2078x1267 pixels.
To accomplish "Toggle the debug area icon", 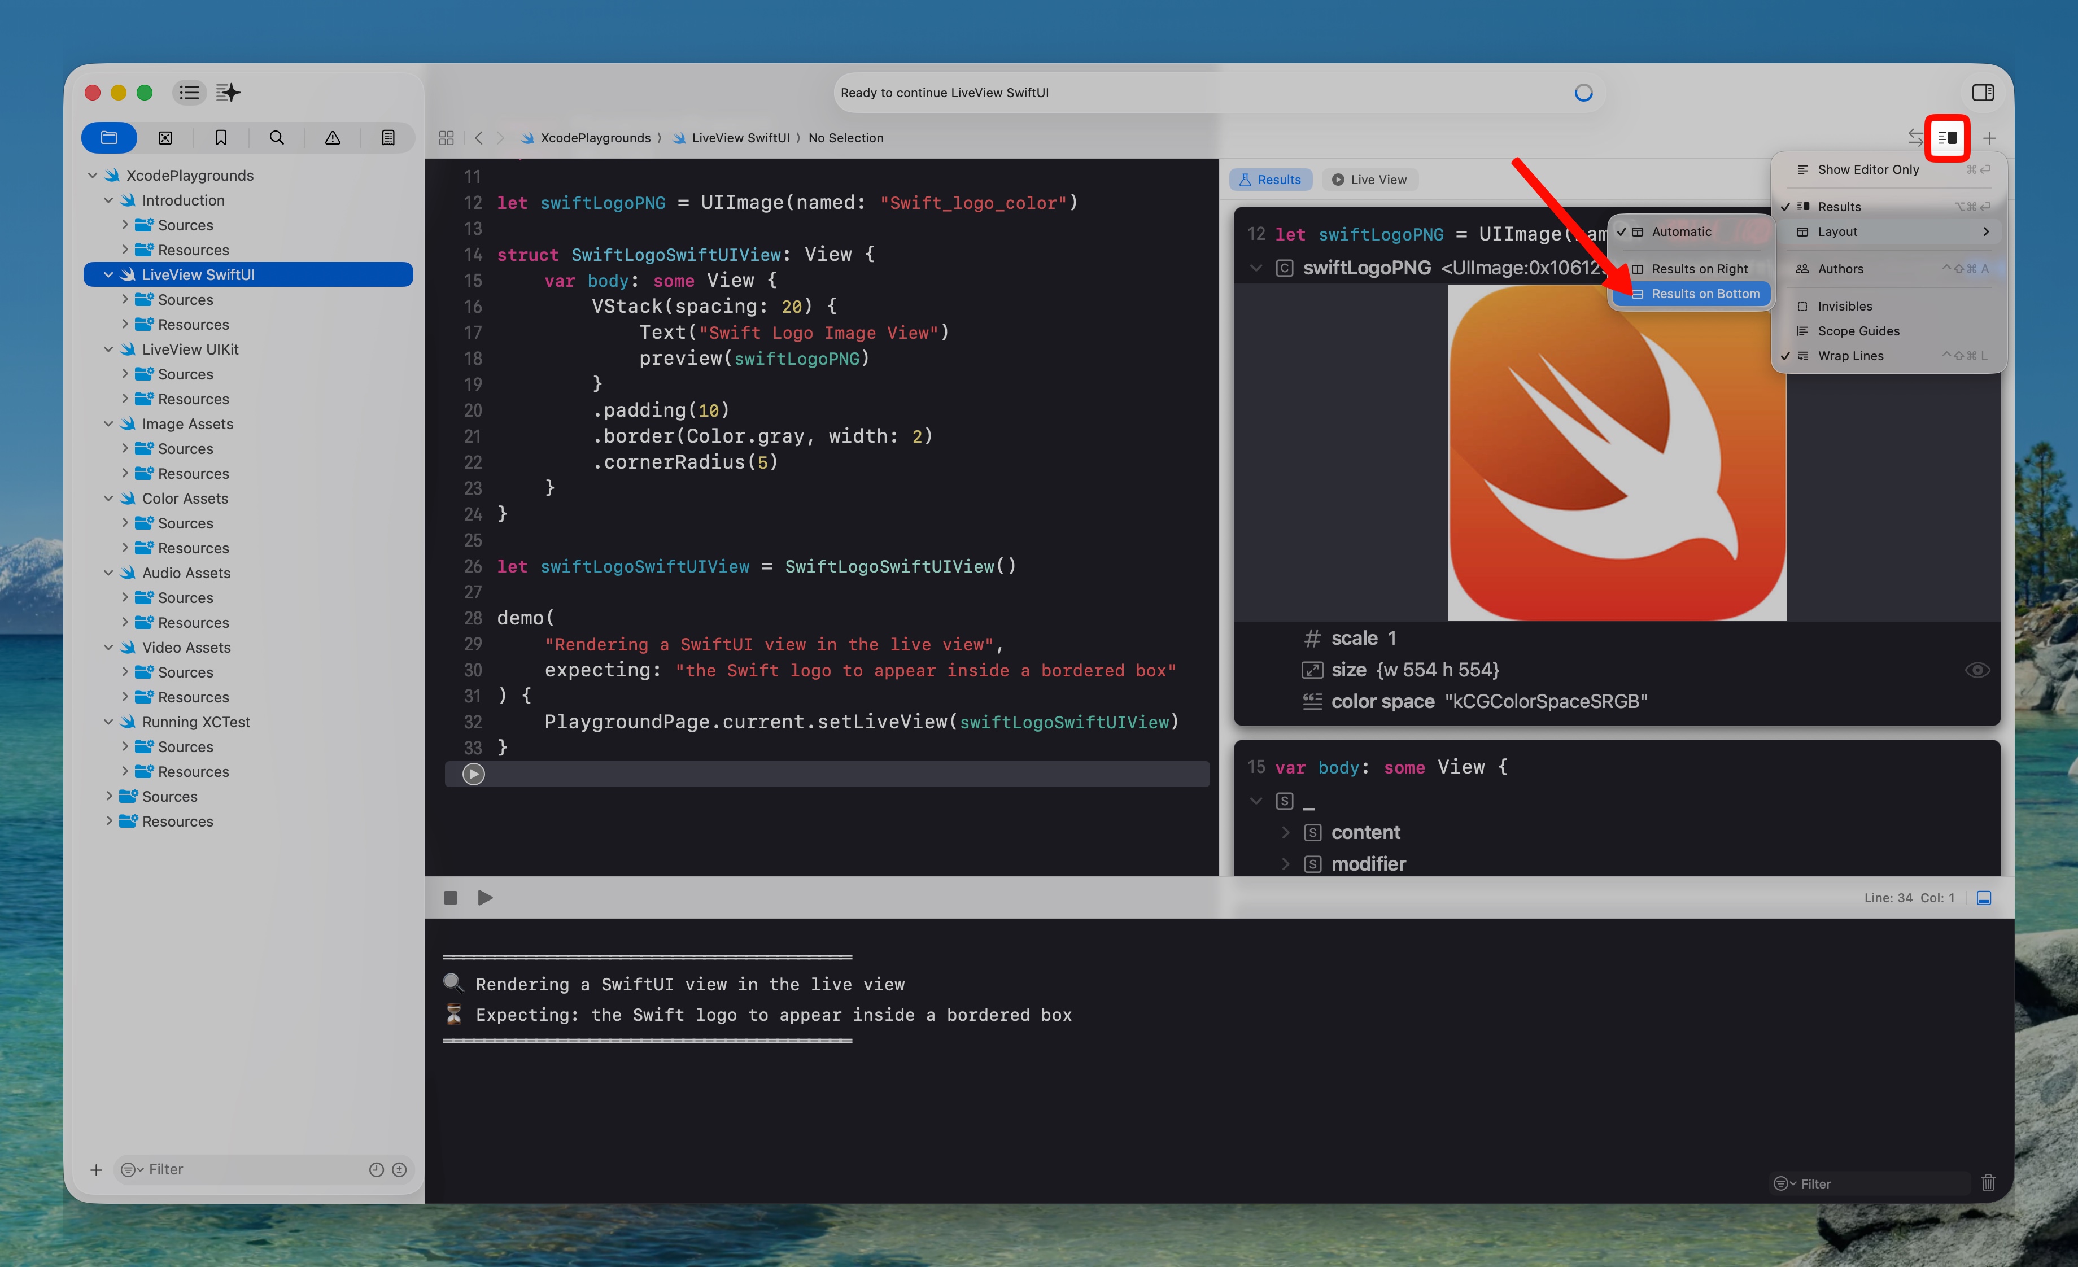I will (x=1984, y=898).
